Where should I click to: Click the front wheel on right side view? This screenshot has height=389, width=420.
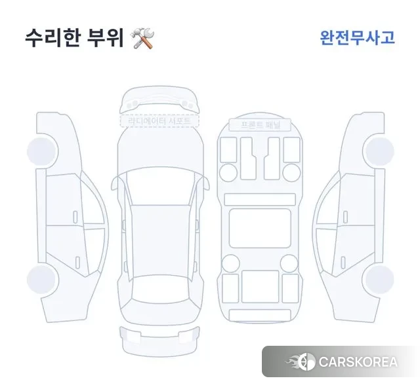tap(379, 151)
